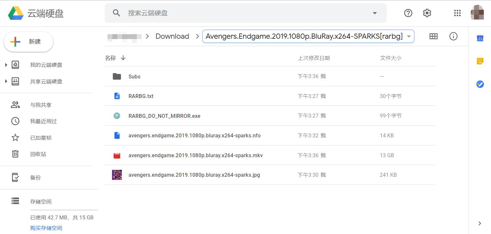Click the 14 KB size cell

387,135
